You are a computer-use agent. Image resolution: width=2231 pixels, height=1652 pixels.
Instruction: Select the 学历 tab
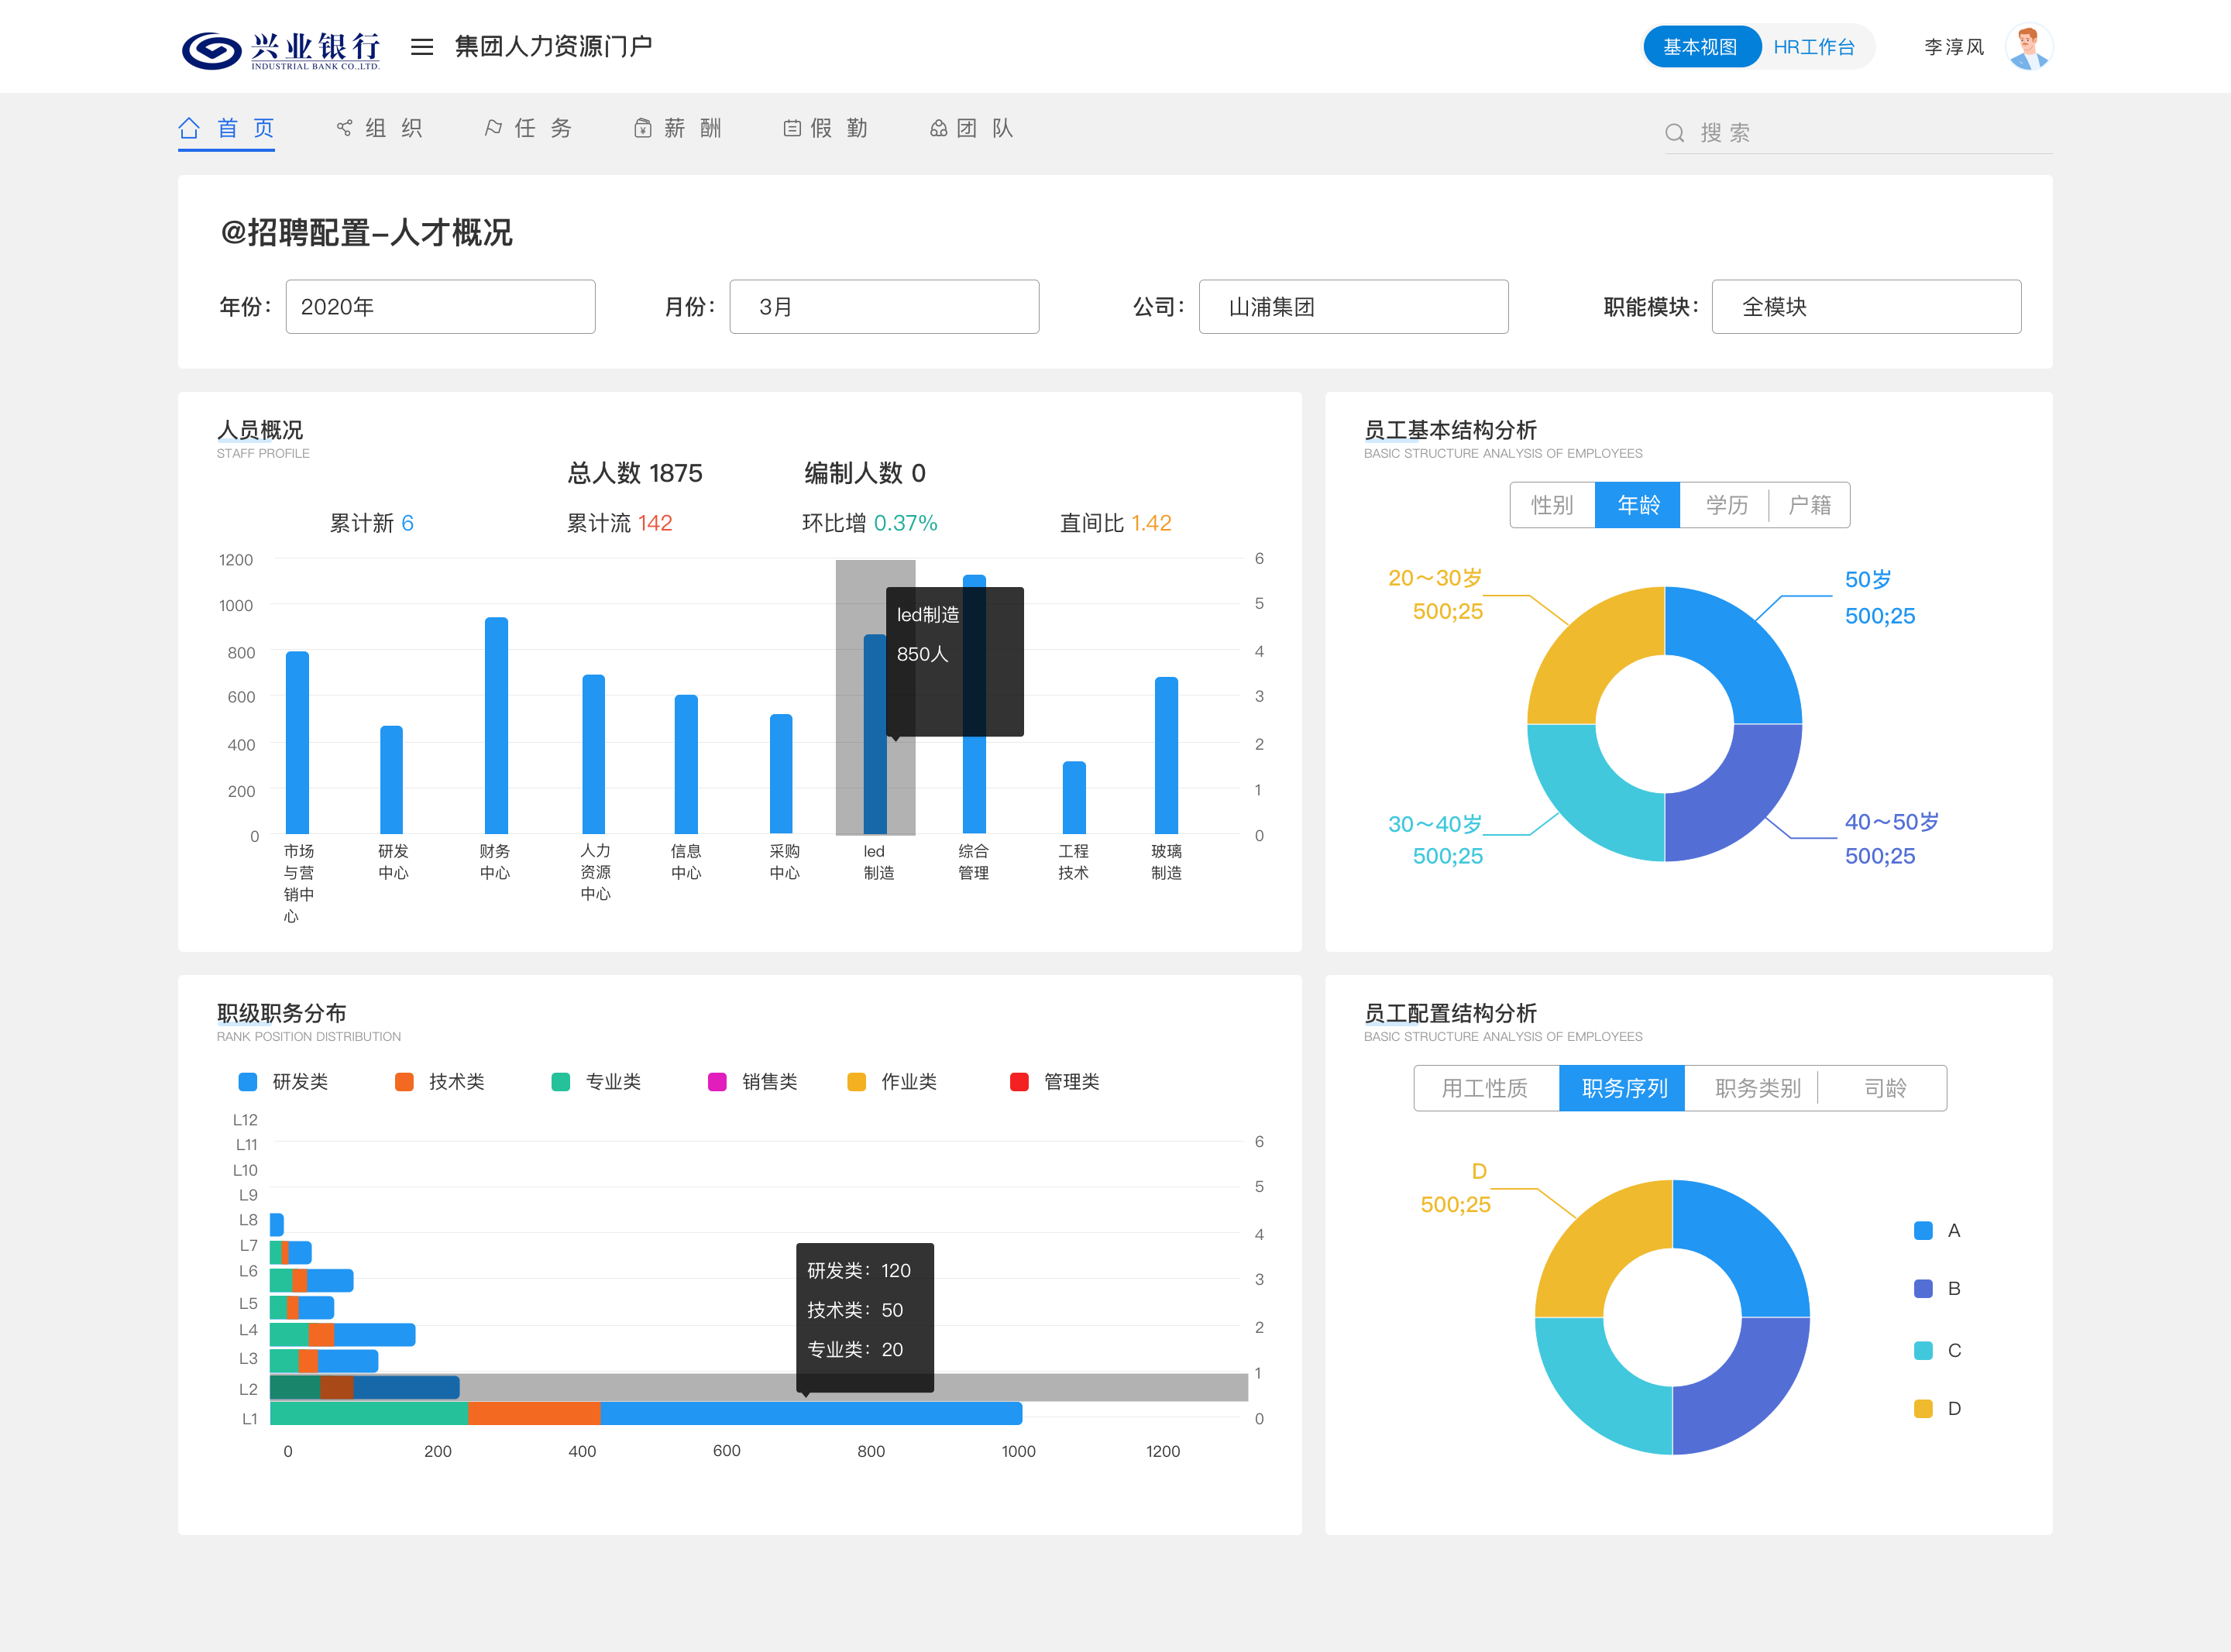click(1726, 505)
